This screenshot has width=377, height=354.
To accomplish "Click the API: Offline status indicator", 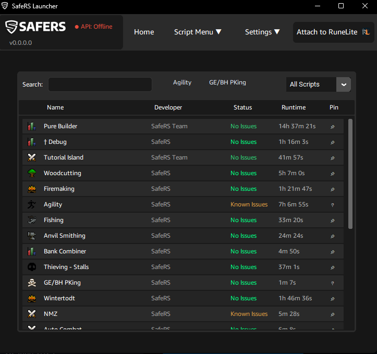I will [93, 27].
